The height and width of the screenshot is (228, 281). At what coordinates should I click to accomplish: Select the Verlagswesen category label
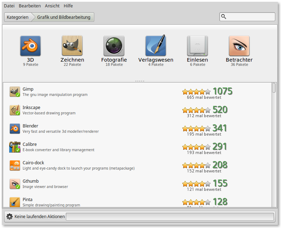click(x=156, y=60)
